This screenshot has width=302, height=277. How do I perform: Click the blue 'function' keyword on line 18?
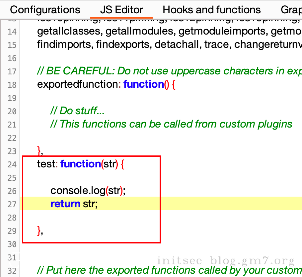point(143,84)
